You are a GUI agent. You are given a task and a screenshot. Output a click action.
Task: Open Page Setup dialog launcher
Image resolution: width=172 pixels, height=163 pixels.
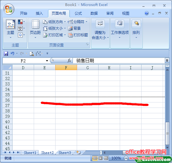(x=87, y=44)
